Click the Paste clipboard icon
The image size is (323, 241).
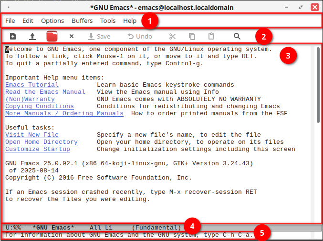click(x=211, y=36)
